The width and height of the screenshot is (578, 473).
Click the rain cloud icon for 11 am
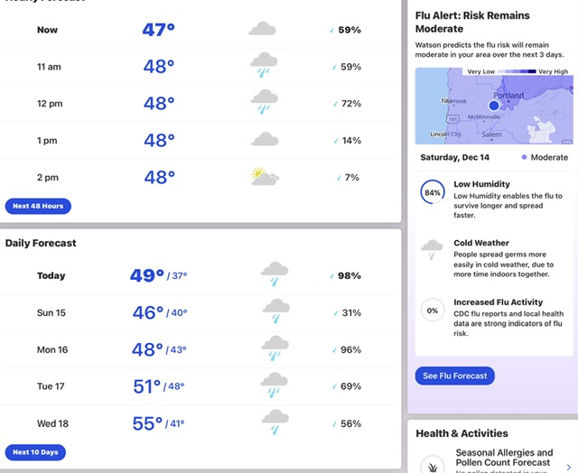(x=264, y=65)
